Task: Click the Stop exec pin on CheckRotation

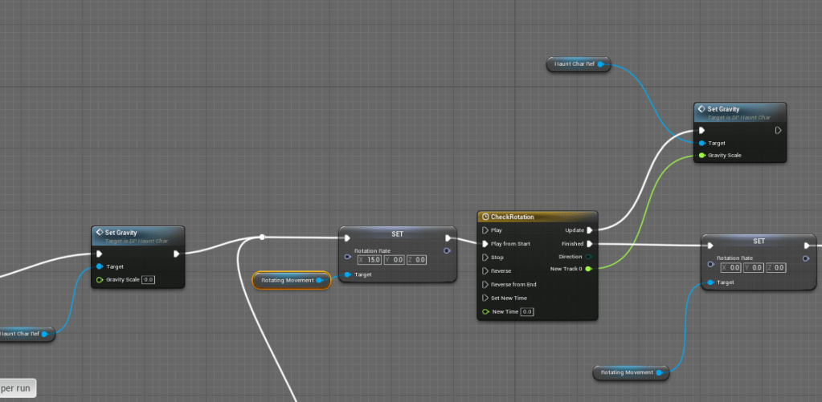Action: (485, 258)
